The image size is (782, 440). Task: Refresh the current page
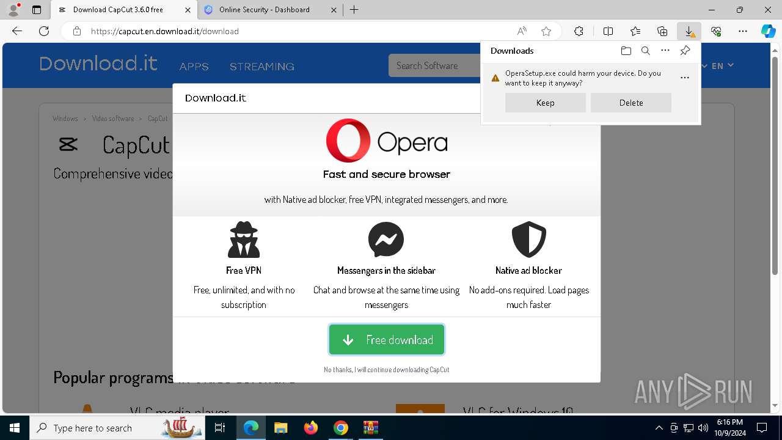pyautogui.click(x=44, y=31)
